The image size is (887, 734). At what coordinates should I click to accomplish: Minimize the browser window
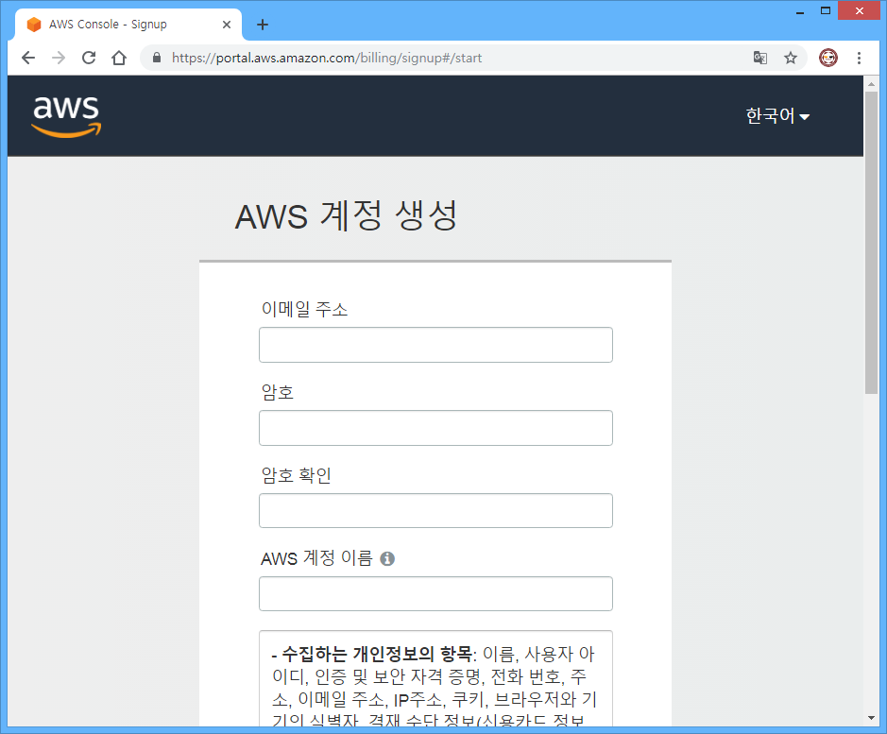tap(800, 10)
